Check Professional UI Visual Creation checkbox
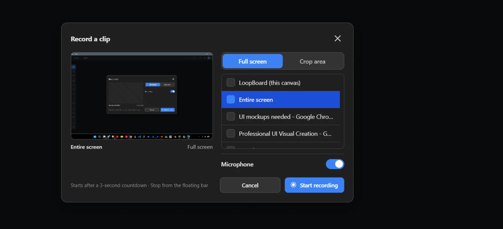 pos(231,133)
